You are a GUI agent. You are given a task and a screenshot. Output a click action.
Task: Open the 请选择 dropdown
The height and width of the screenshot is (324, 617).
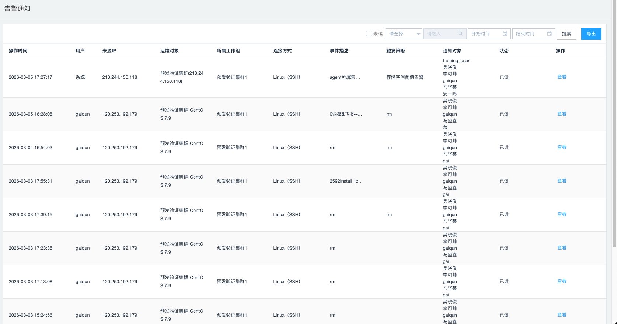pos(404,34)
